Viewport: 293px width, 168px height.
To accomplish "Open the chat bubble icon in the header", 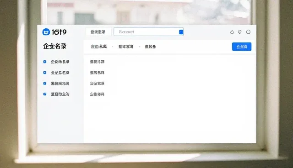I will (x=240, y=32).
